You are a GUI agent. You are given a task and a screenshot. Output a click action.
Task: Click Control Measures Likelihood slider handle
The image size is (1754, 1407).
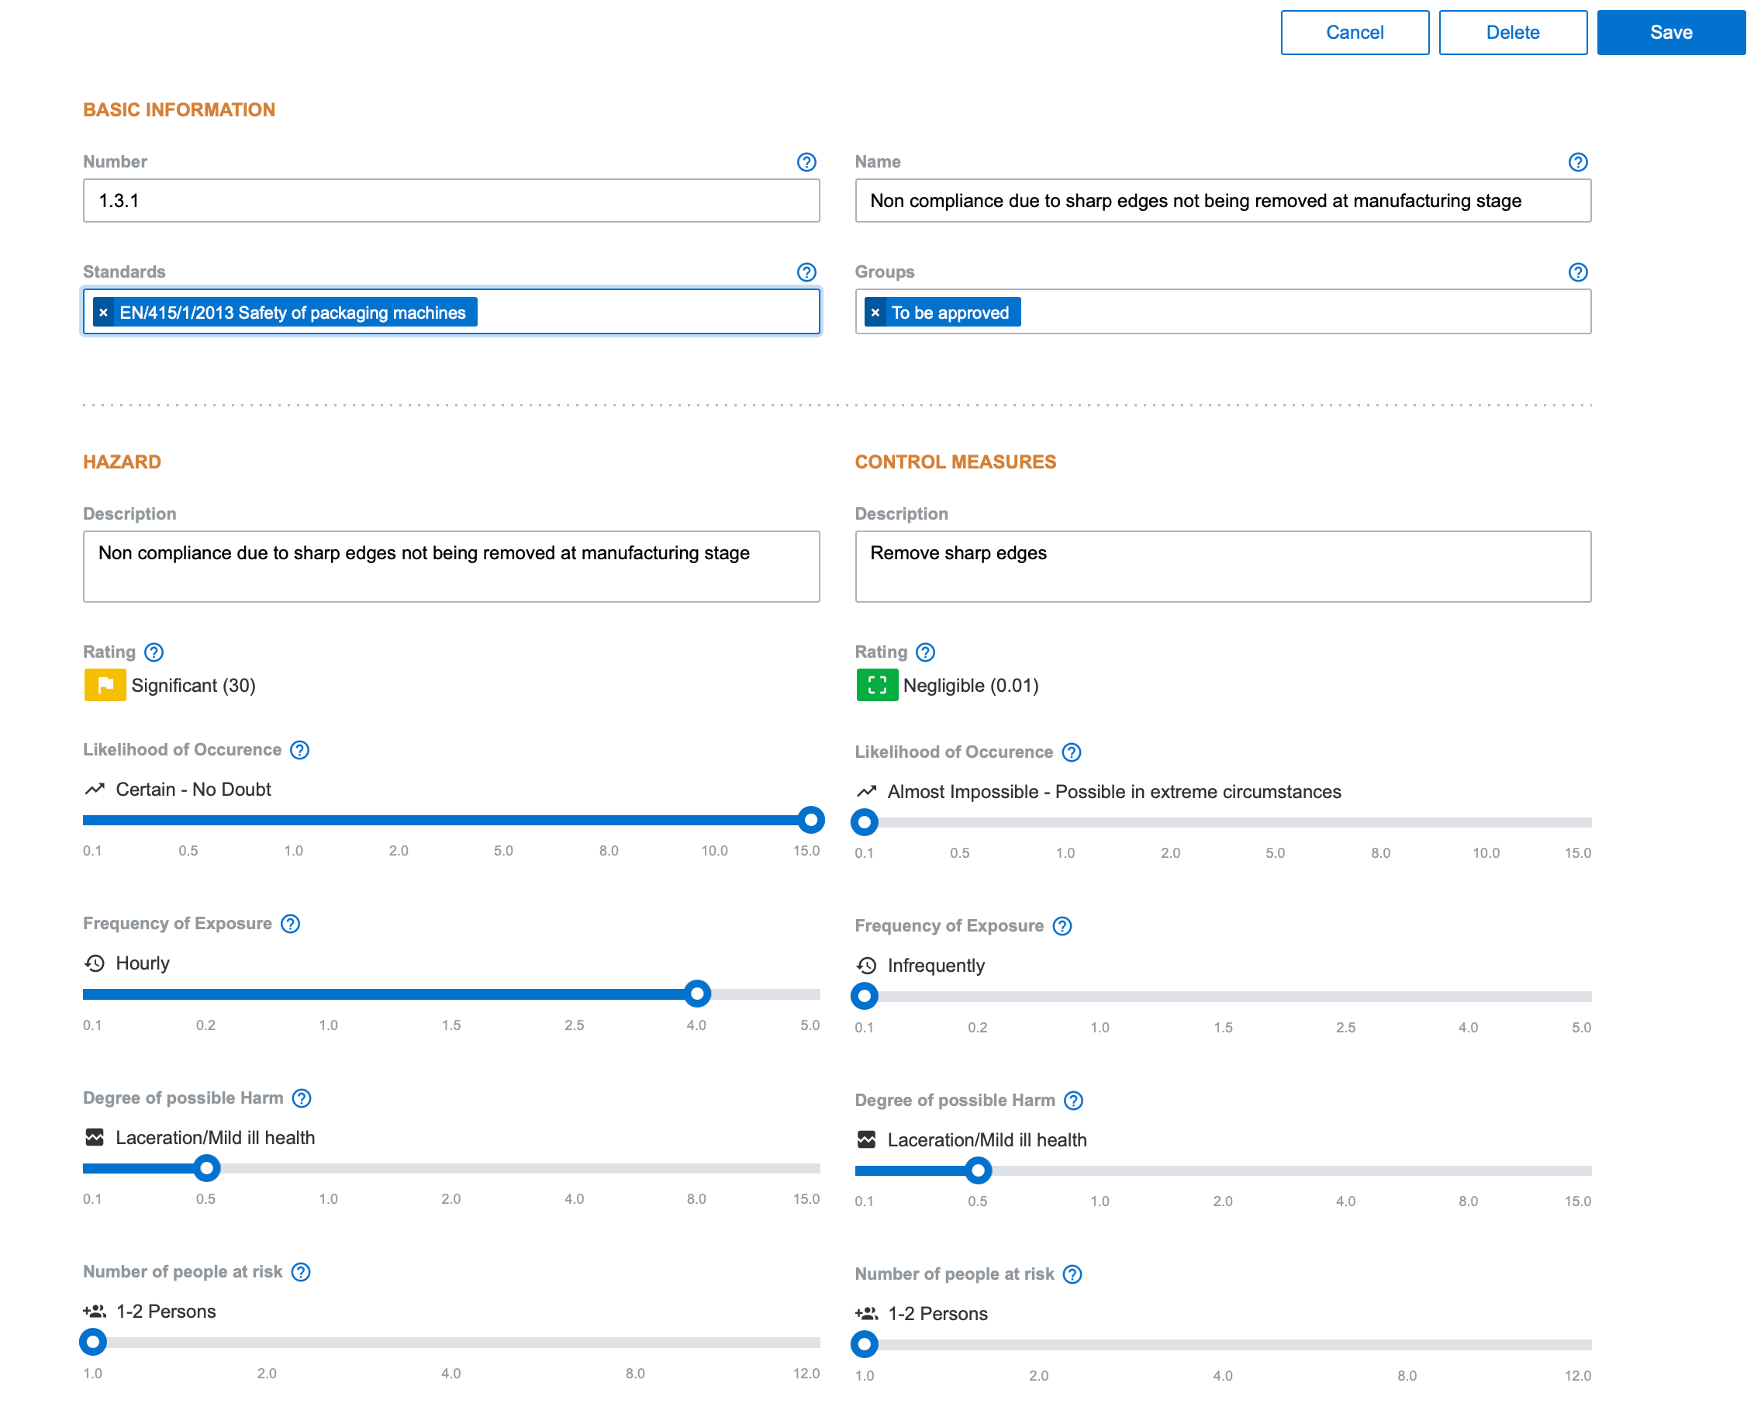(x=864, y=823)
